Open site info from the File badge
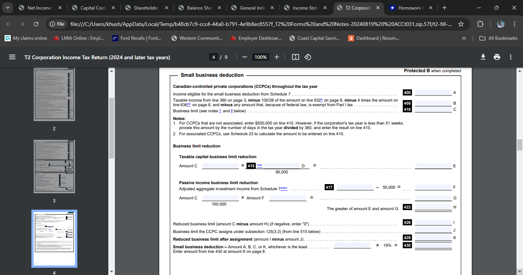 (57, 23)
